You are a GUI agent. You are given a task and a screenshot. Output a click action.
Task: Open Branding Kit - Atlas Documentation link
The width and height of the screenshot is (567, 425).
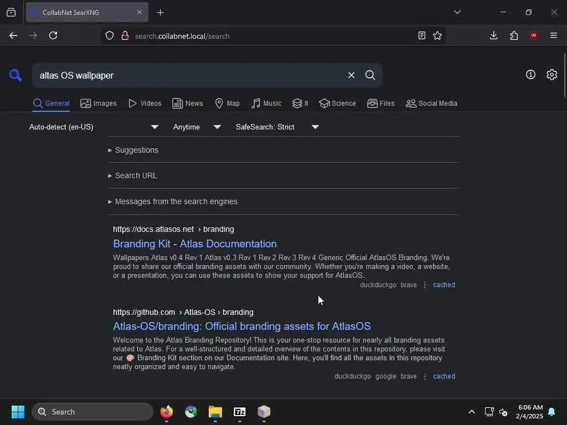pos(195,244)
